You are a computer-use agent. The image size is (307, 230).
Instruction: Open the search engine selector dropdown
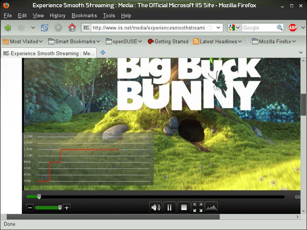click(234, 28)
